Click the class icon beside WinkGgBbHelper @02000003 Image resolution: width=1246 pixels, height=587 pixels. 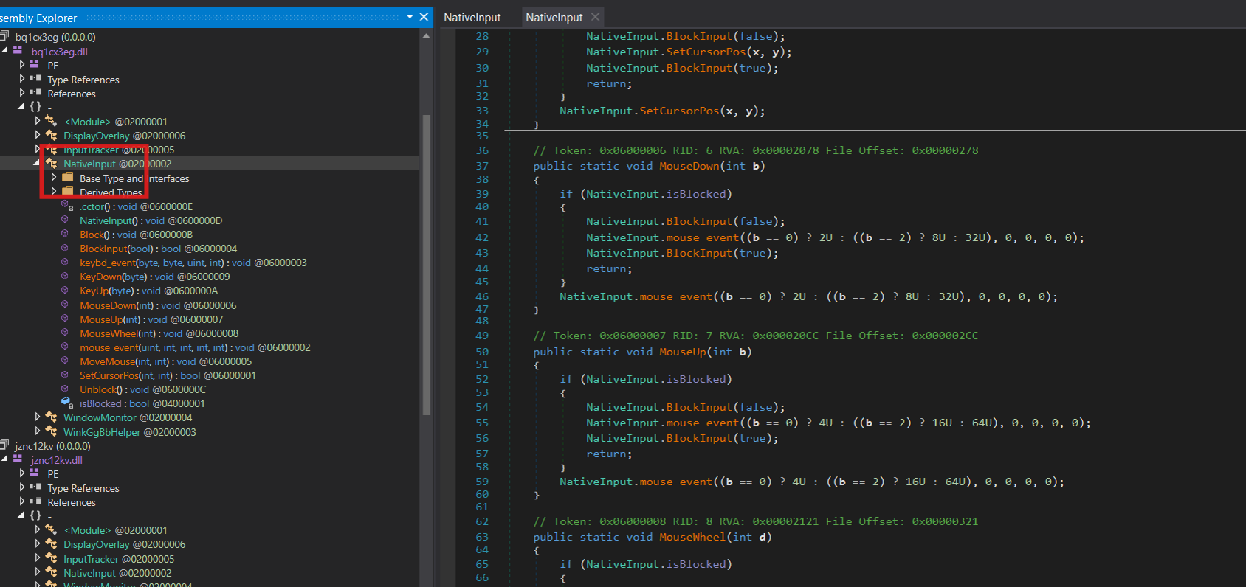[51, 431]
